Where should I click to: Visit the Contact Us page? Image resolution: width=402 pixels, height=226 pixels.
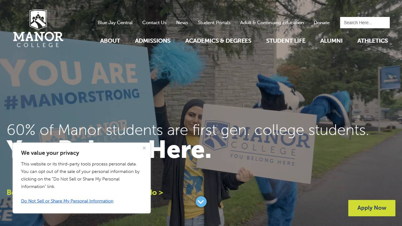point(154,23)
